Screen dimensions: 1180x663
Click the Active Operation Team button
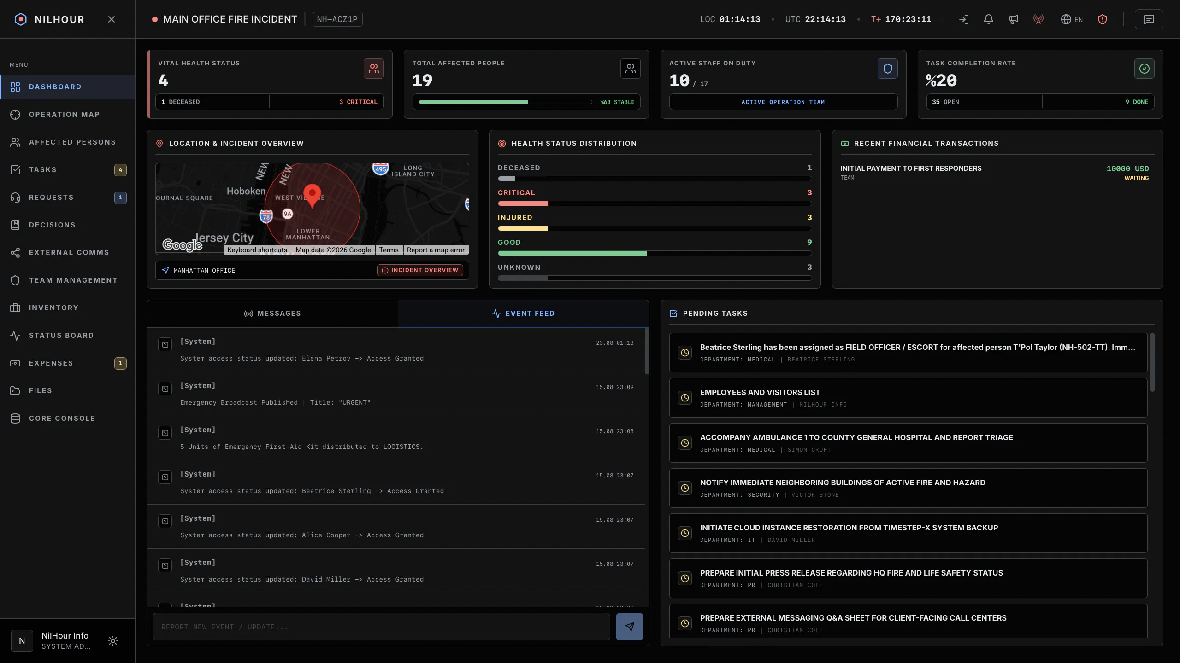click(783, 102)
